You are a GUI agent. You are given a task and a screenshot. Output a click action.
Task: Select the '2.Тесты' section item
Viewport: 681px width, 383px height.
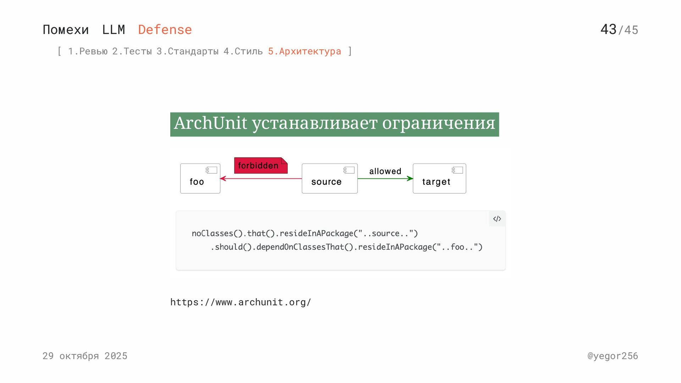pos(132,51)
